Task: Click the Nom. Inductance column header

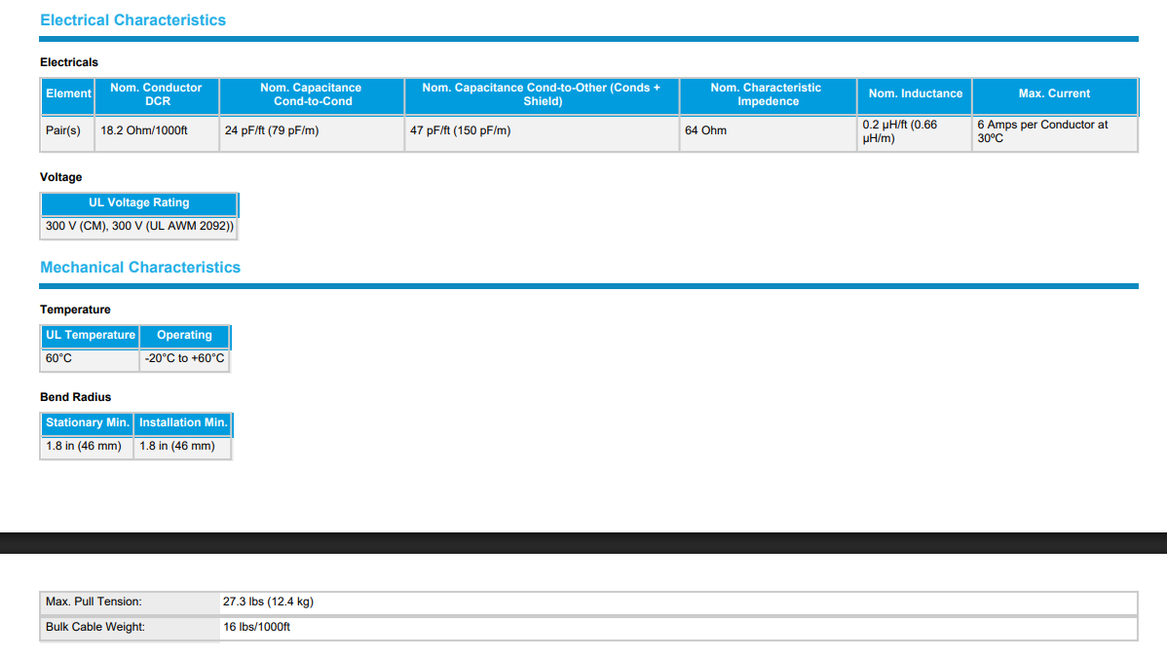Action: [x=915, y=94]
